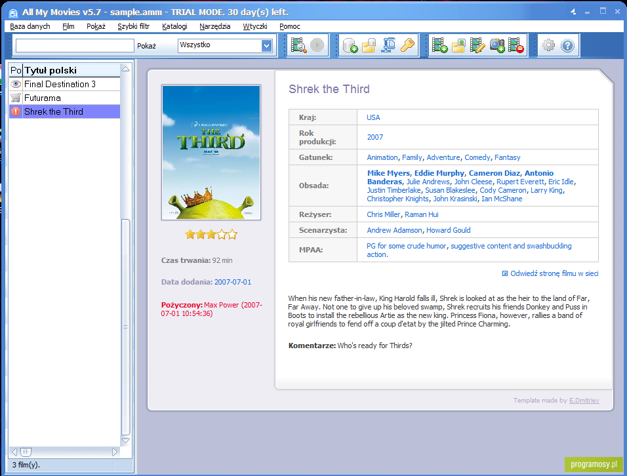627x476 pixels.
Task: Click the Po column header
Action: tap(16, 70)
